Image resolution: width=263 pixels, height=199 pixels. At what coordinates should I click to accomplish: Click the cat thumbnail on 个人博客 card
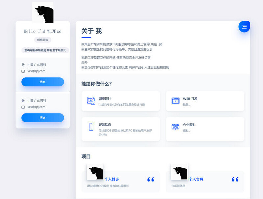[95, 172]
